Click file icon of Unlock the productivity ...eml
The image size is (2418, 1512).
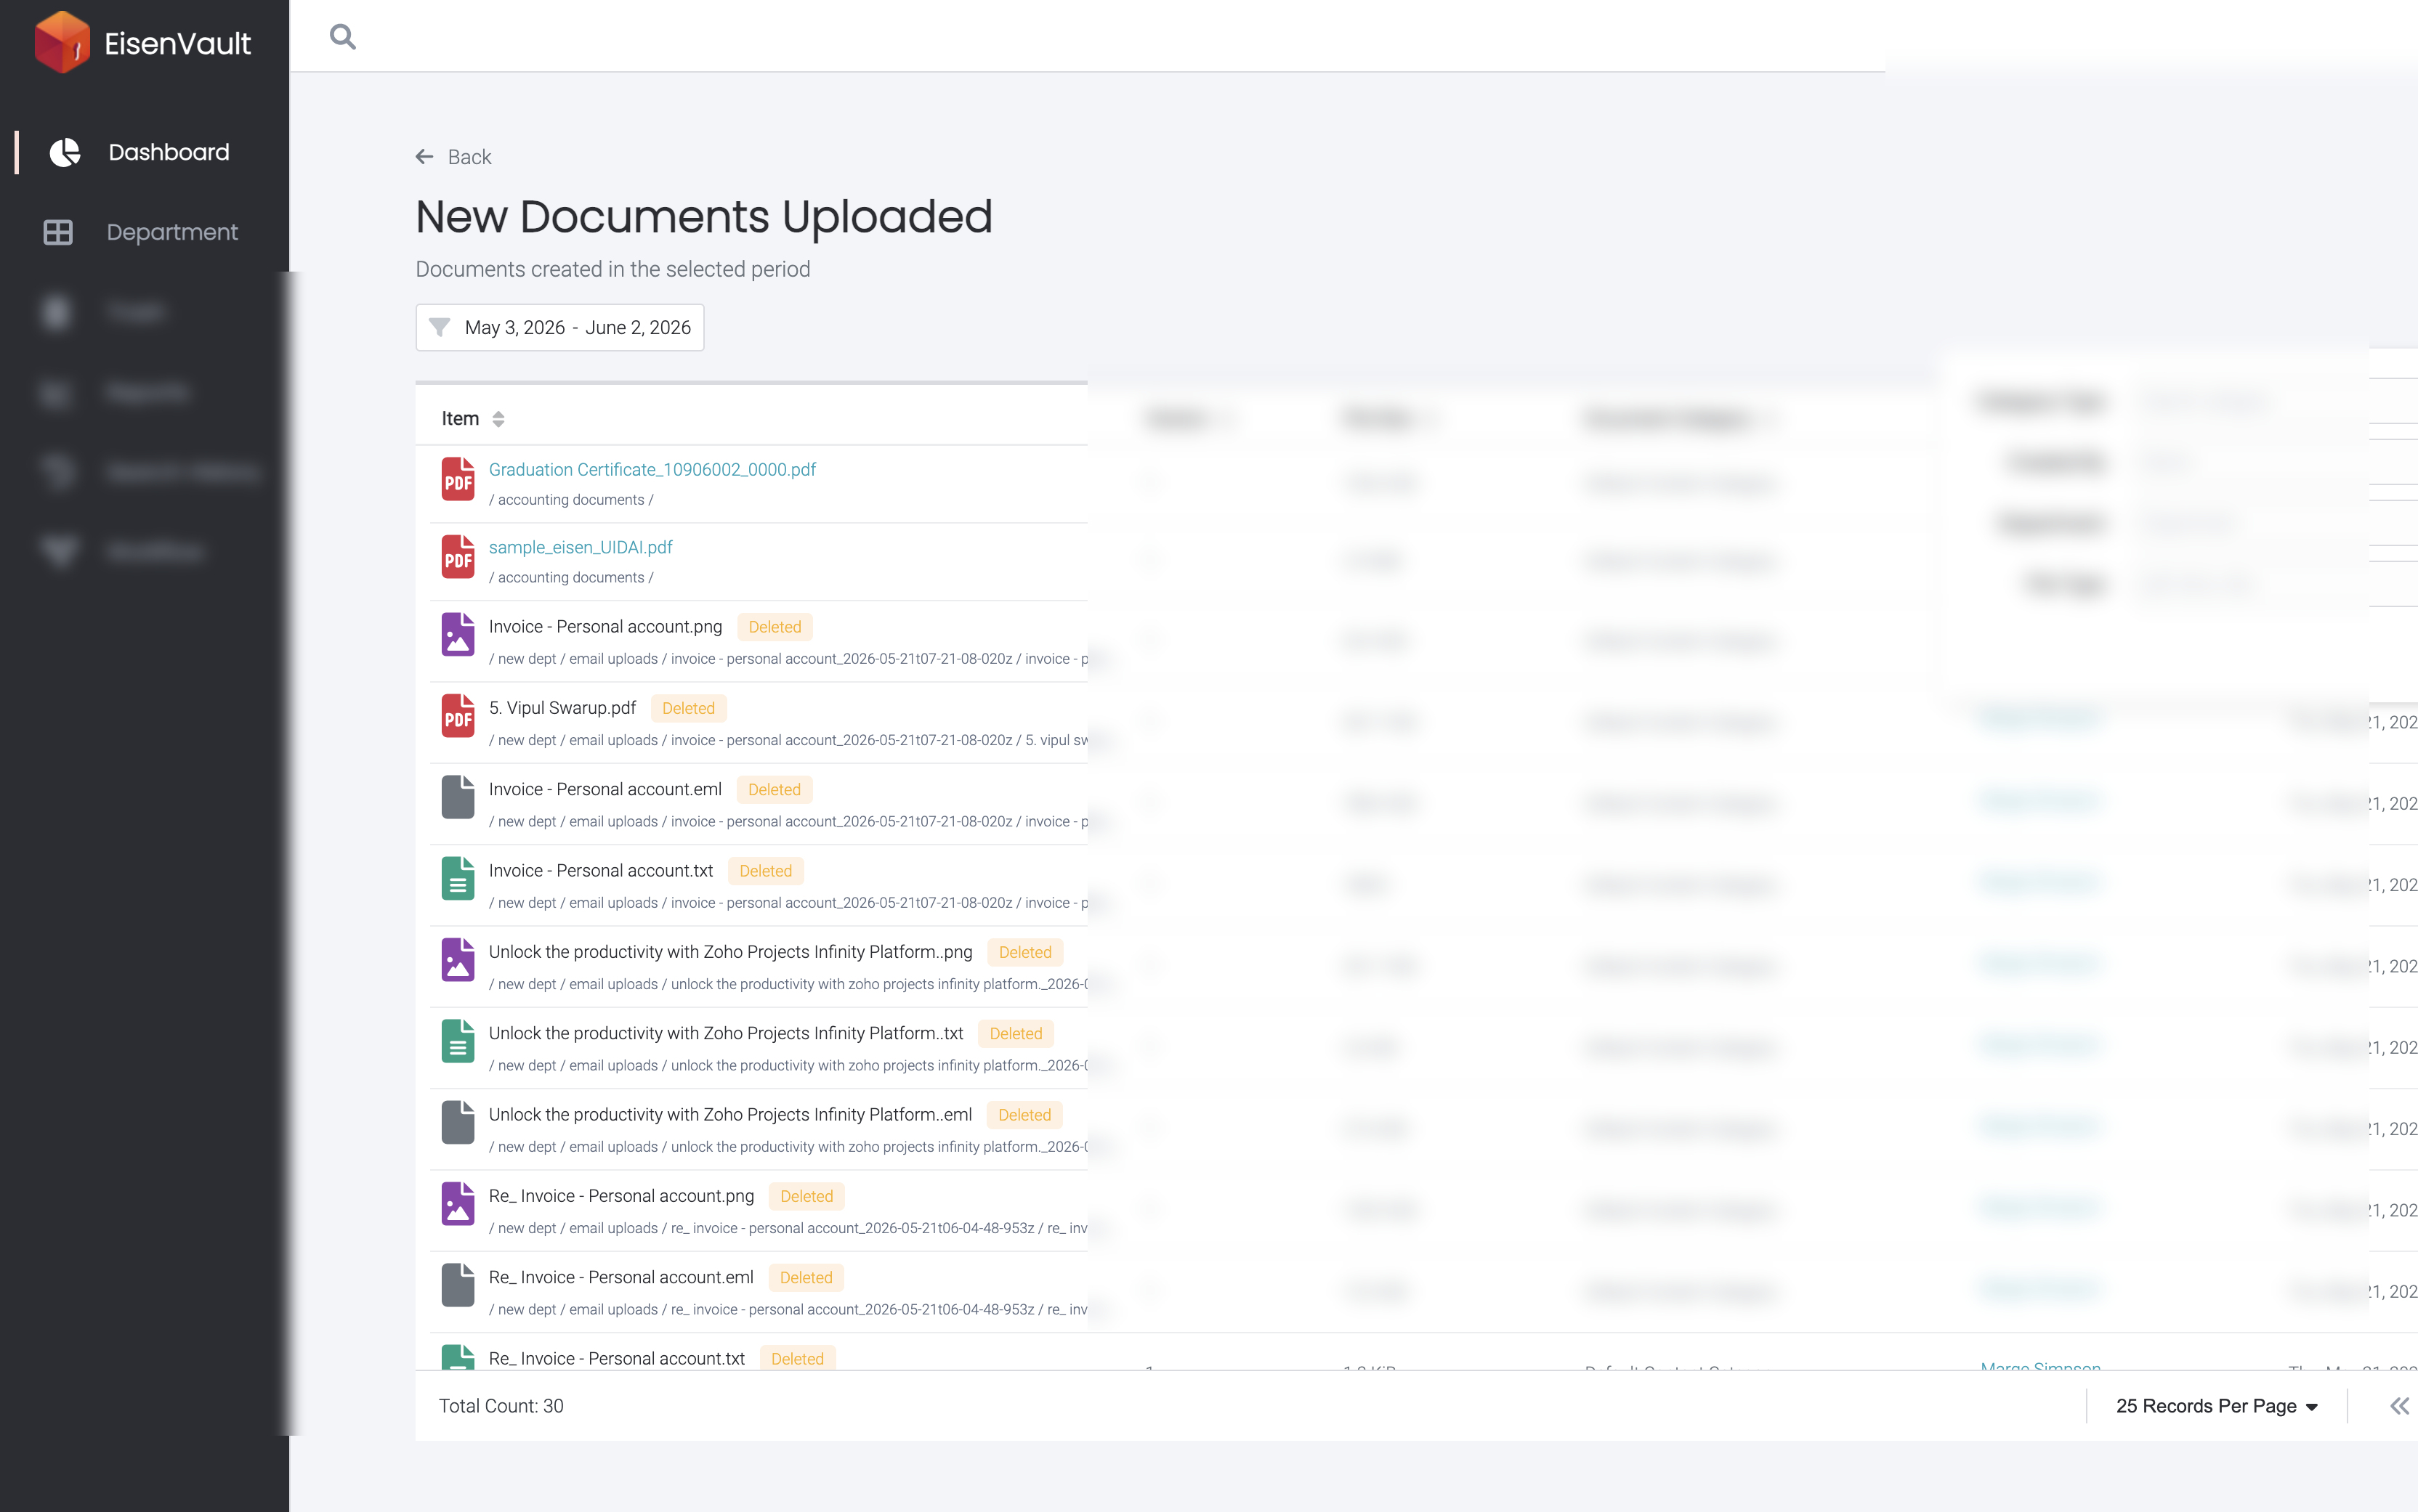(458, 1122)
